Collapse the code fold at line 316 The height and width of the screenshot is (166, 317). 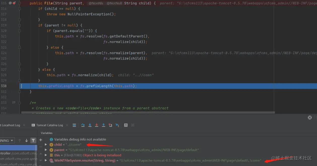20,9
